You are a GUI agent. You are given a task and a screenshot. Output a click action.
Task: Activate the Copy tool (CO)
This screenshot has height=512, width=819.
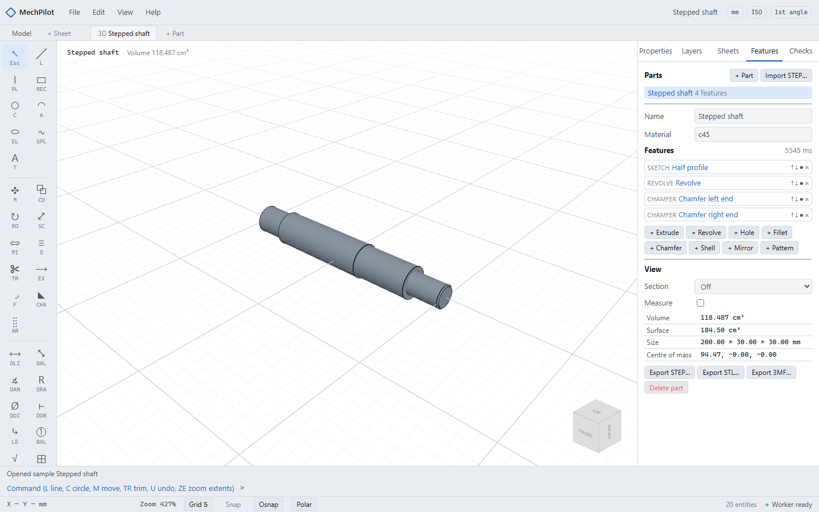[x=42, y=194]
